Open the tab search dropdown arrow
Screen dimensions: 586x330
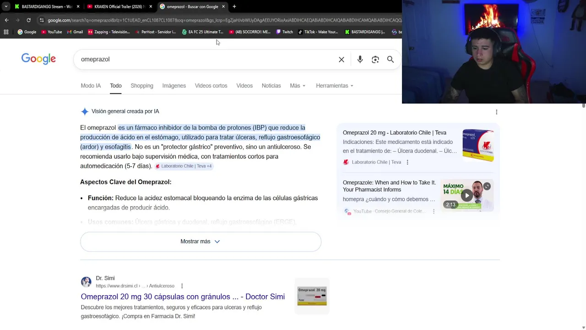[x=6, y=6]
